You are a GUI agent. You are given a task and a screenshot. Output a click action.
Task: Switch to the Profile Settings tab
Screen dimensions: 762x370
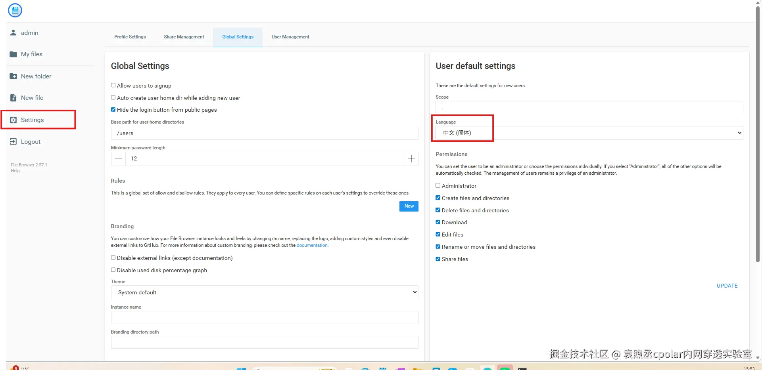pos(130,37)
